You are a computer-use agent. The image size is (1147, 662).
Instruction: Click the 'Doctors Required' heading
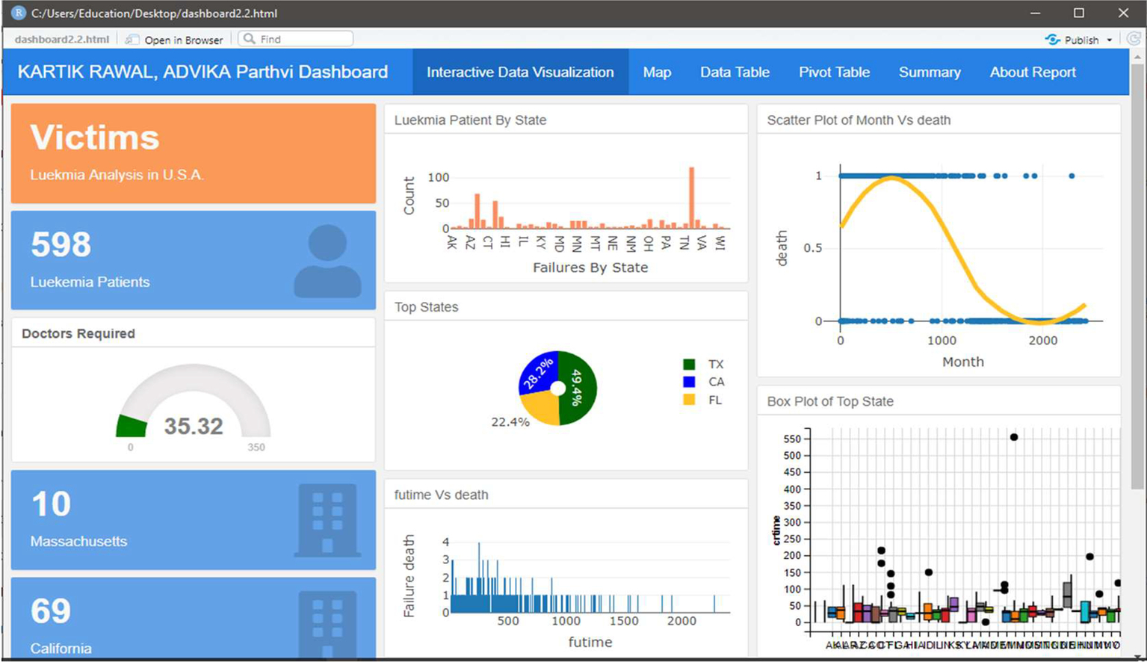[78, 334]
